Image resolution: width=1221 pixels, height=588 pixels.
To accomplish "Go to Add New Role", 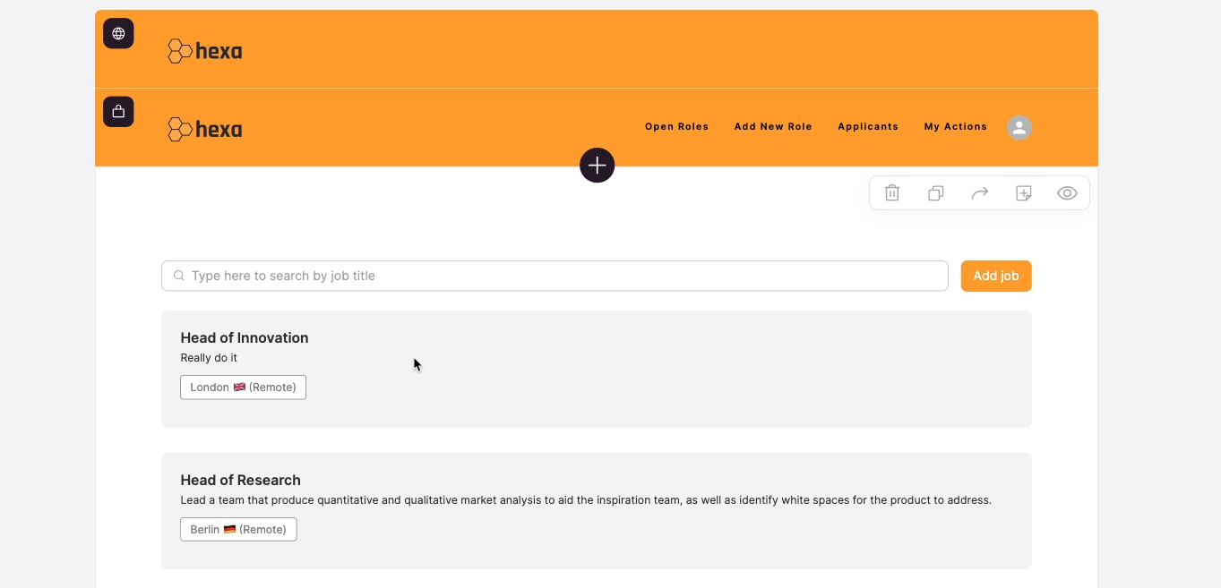I will pyautogui.click(x=773, y=127).
